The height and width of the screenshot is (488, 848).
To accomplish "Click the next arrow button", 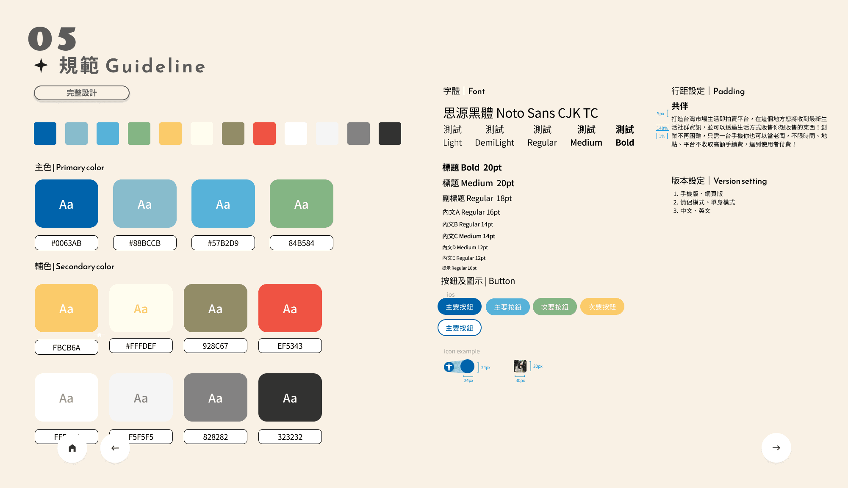I will click(776, 448).
